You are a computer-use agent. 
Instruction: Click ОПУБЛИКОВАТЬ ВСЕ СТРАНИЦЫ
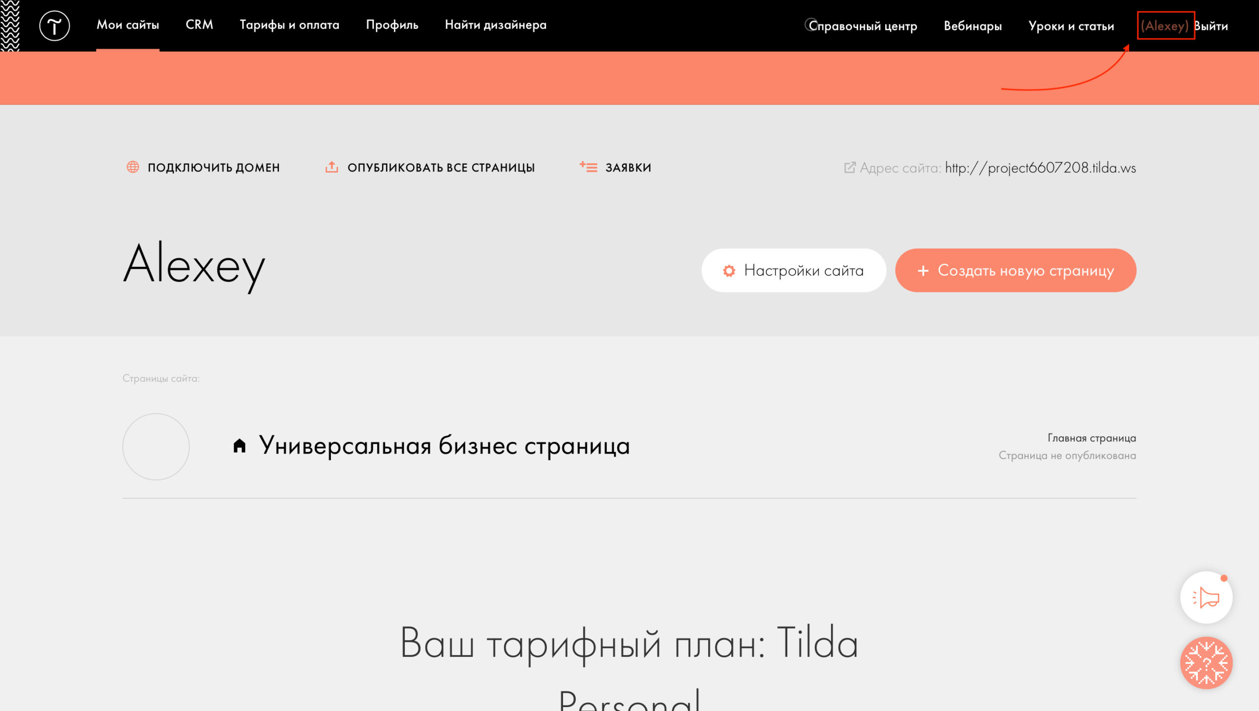click(x=441, y=168)
